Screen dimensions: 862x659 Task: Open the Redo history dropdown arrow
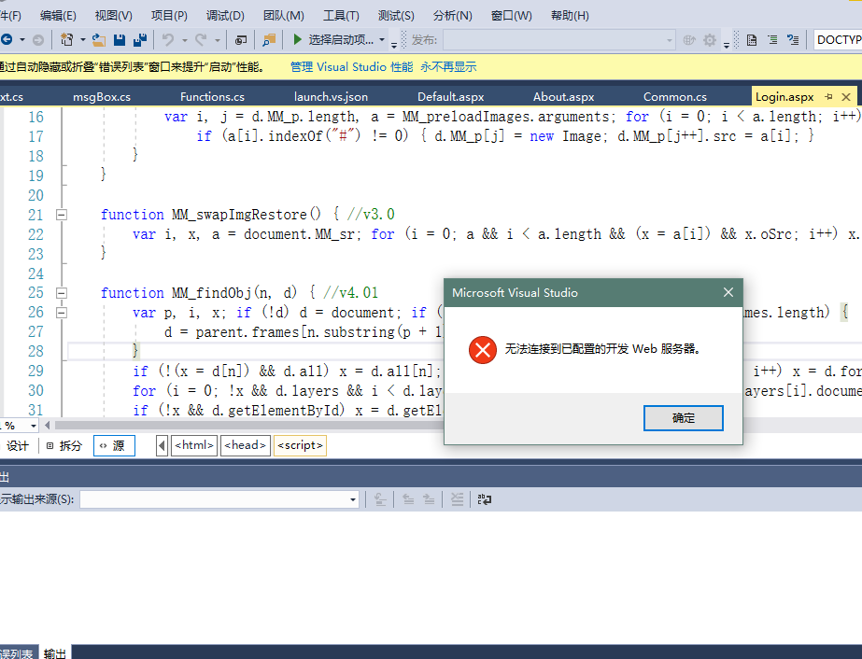(218, 39)
